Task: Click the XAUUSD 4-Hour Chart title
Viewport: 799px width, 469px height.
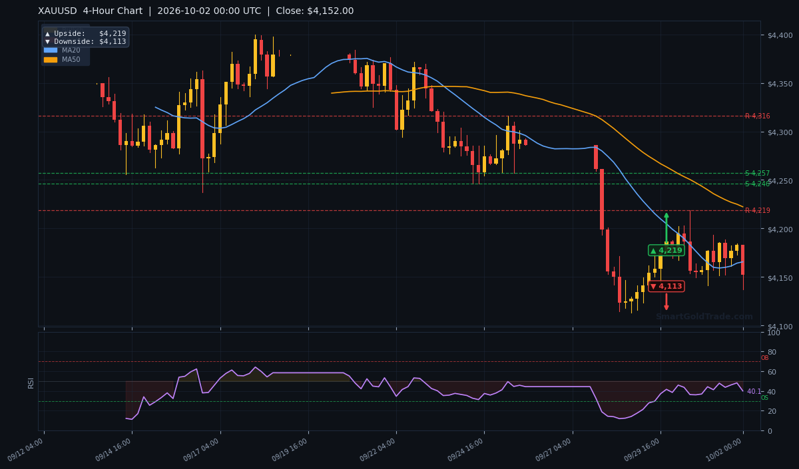Action: pyautogui.click(x=196, y=11)
